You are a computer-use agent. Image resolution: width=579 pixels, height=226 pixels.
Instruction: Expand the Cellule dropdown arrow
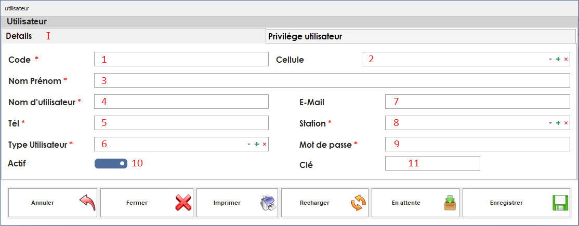tap(550, 60)
